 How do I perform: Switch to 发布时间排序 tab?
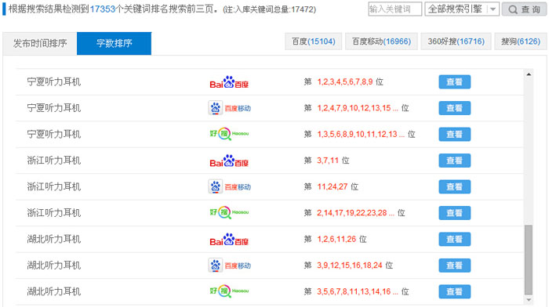(40, 43)
